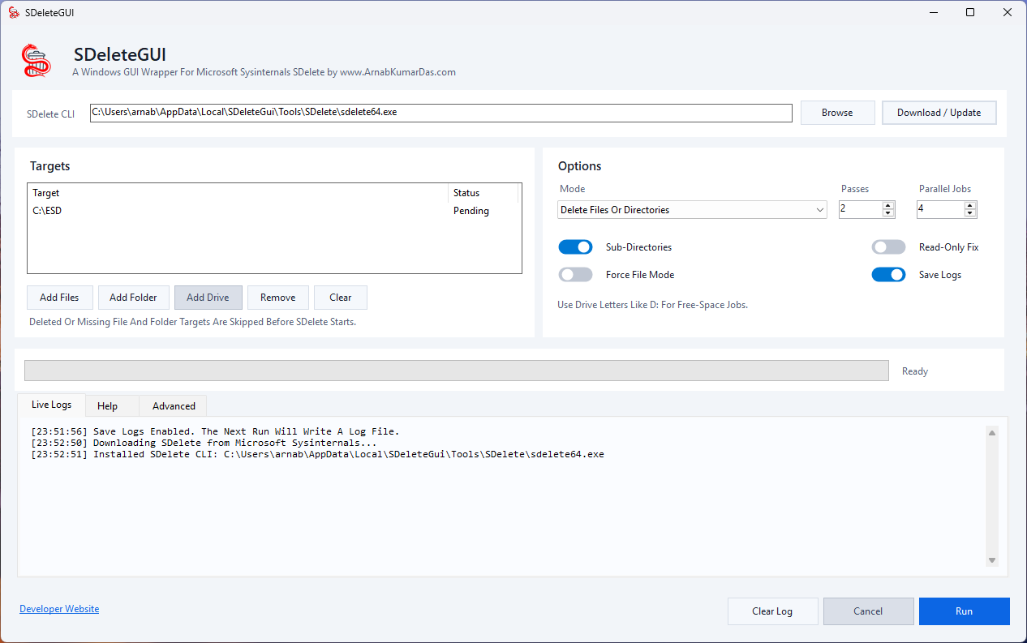The height and width of the screenshot is (643, 1027).
Task: Click the Ready status text
Action: [914, 371]
